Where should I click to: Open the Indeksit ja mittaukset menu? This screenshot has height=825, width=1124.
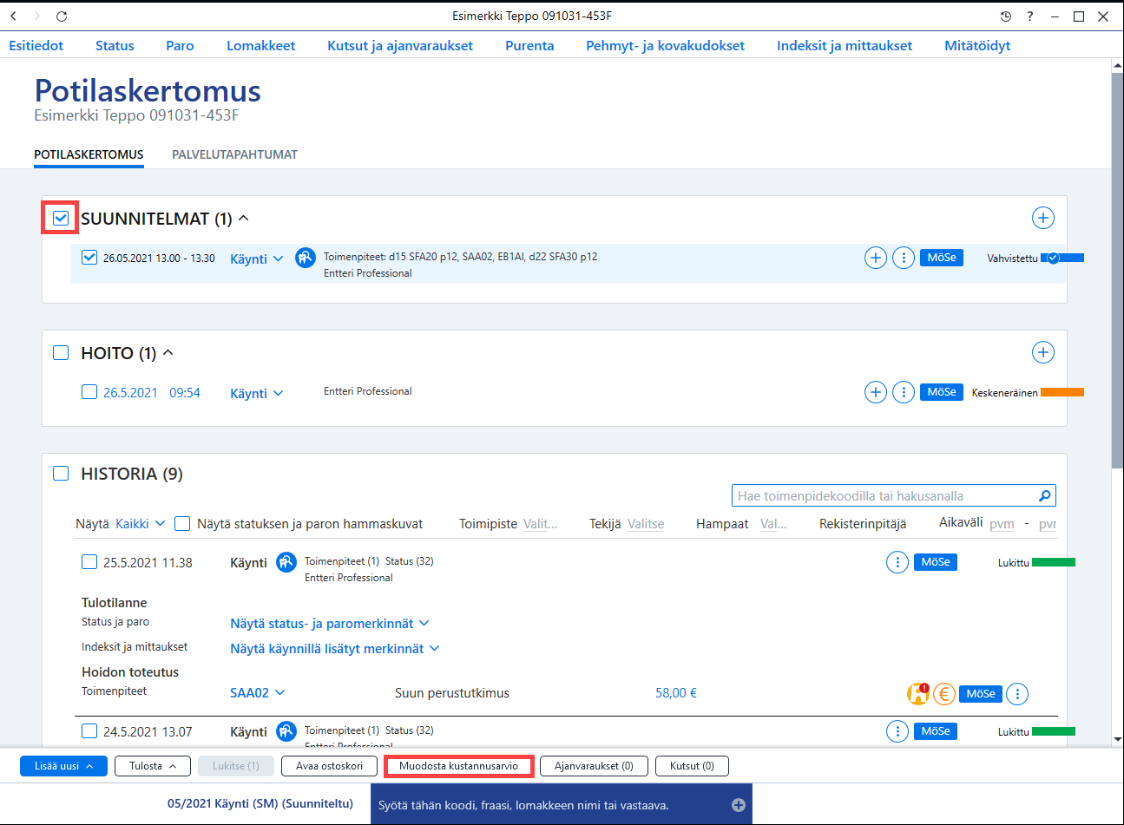click(x=845, y=46)
